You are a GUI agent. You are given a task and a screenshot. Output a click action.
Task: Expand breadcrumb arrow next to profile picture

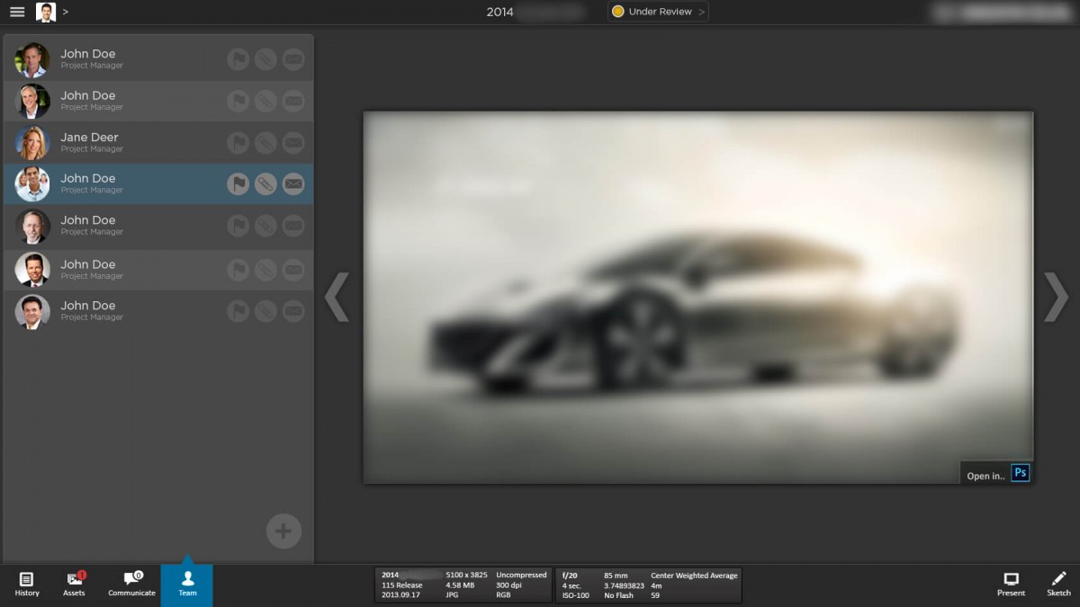(x=66, y=12)
